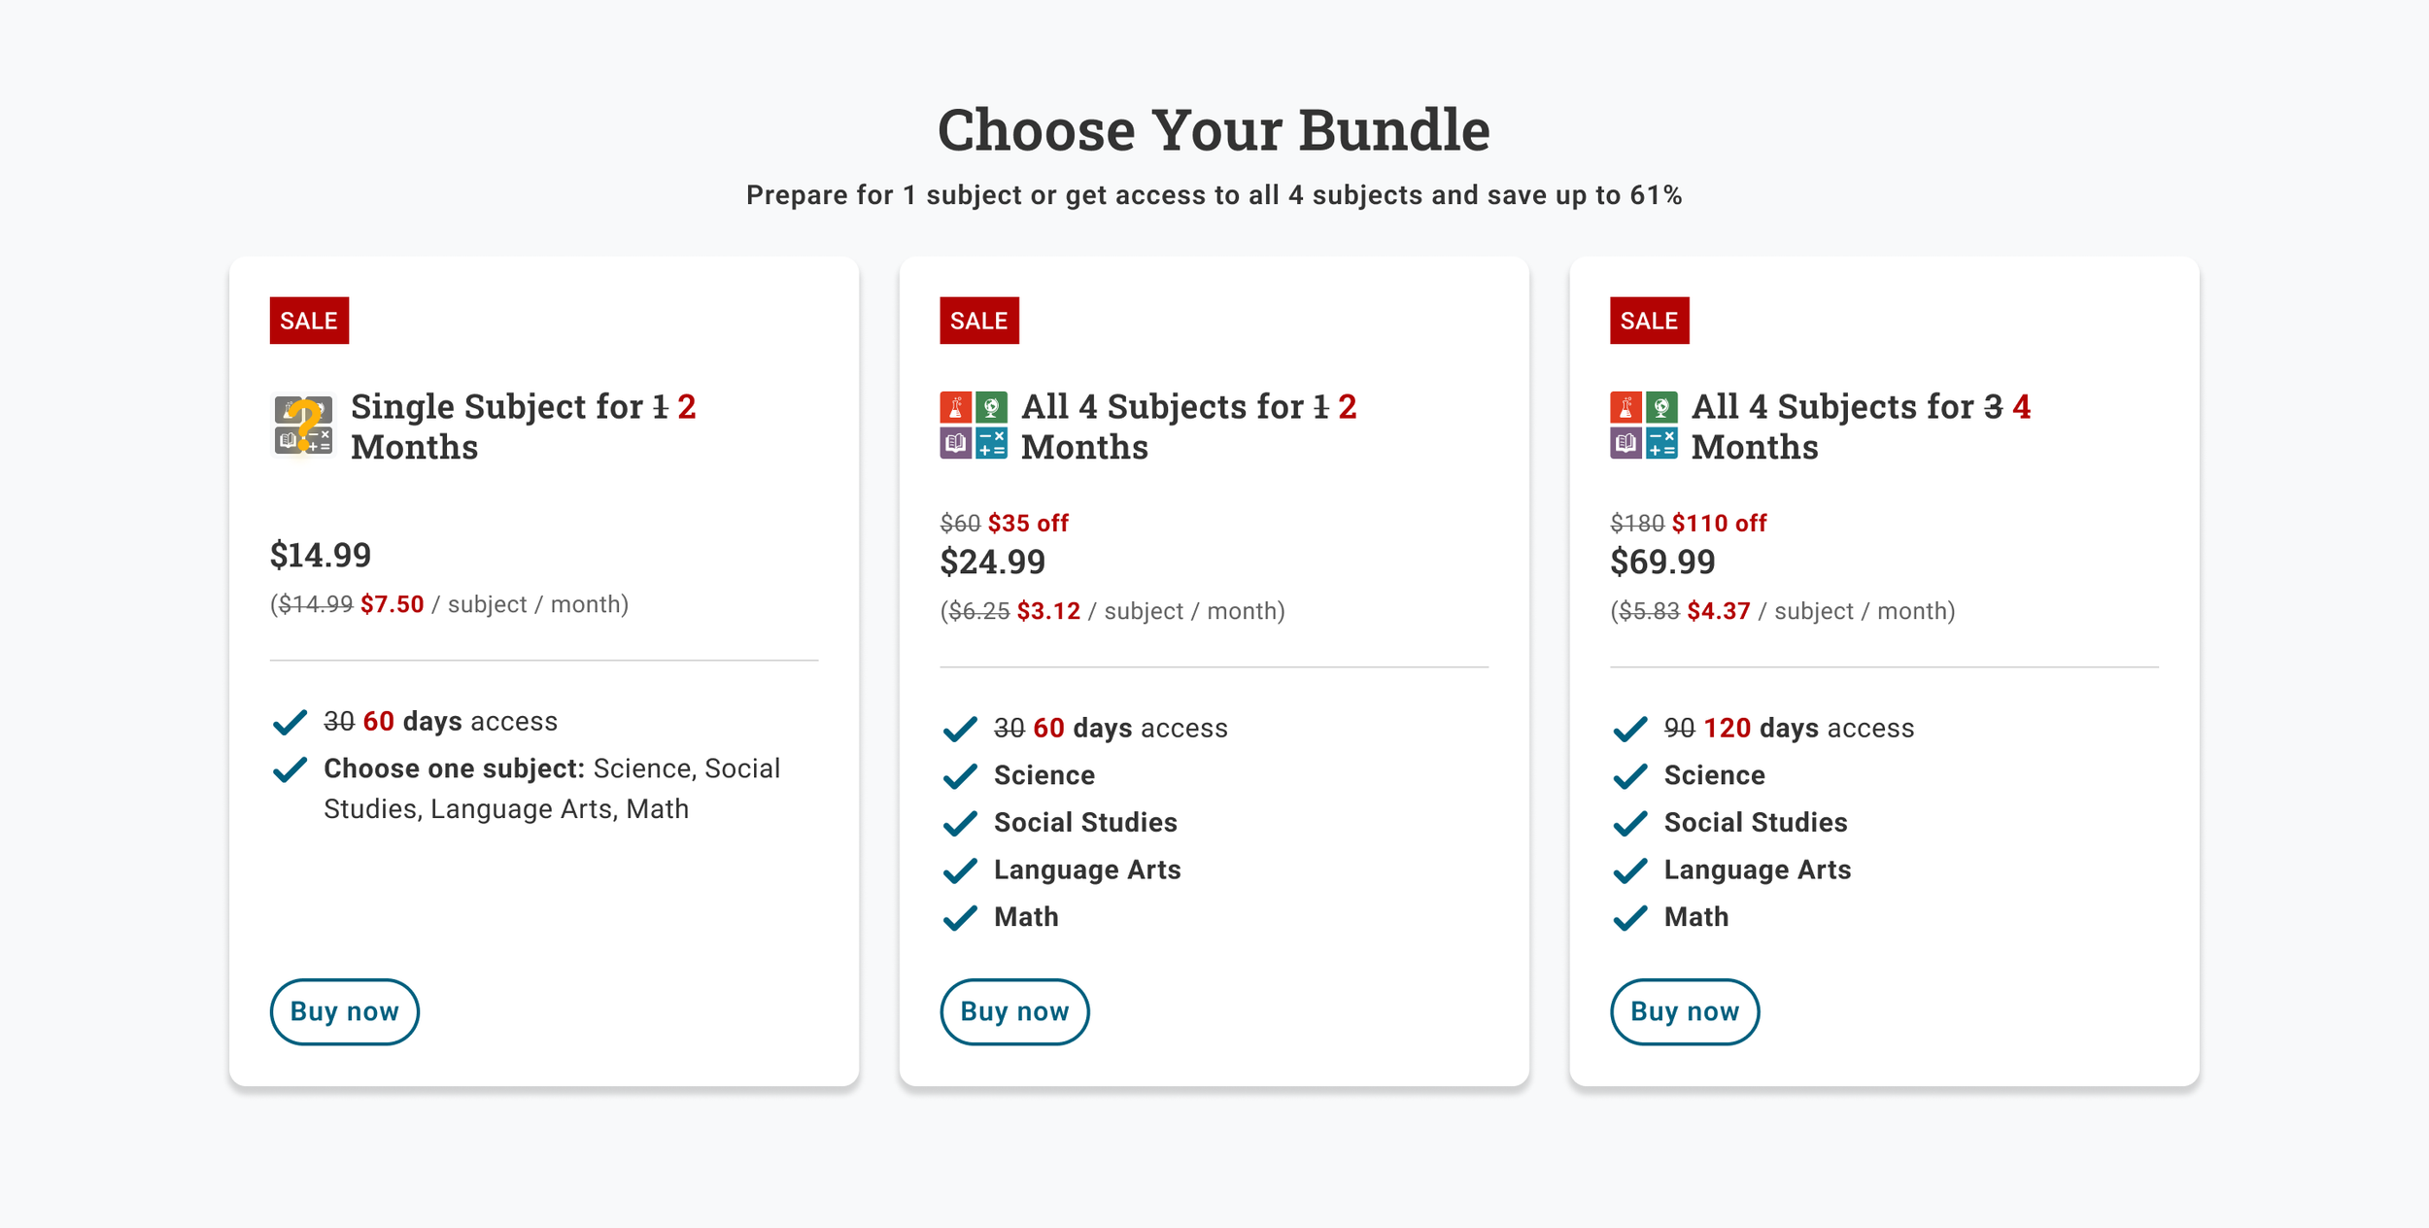Screen dimensions: 2429x1228
Task: Click the Single Subject question-mark icon
Action: (x=303, y=426)
